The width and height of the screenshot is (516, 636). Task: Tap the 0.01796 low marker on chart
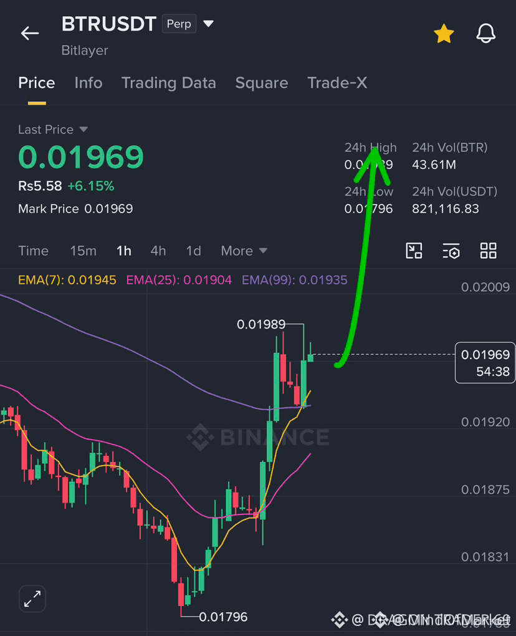coord(223,617)
